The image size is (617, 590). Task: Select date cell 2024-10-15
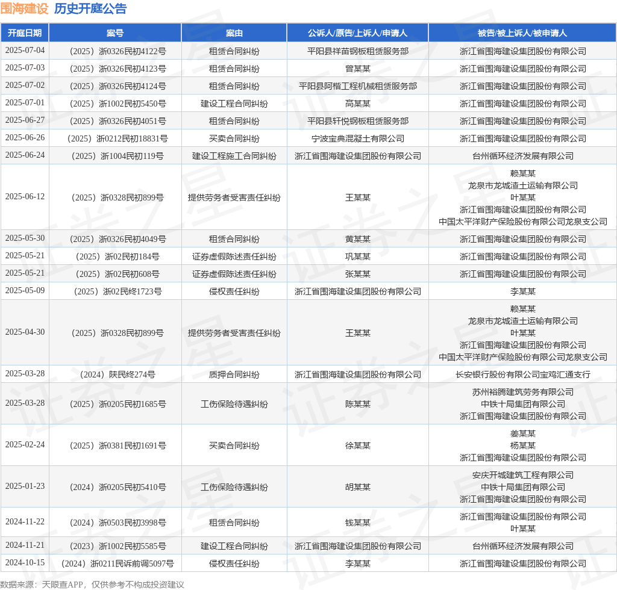[x=25, y=562]
